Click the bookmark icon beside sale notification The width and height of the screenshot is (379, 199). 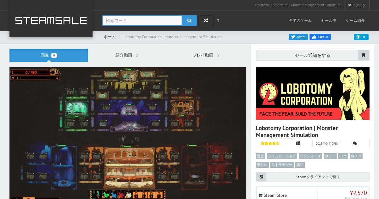point(364,55)
